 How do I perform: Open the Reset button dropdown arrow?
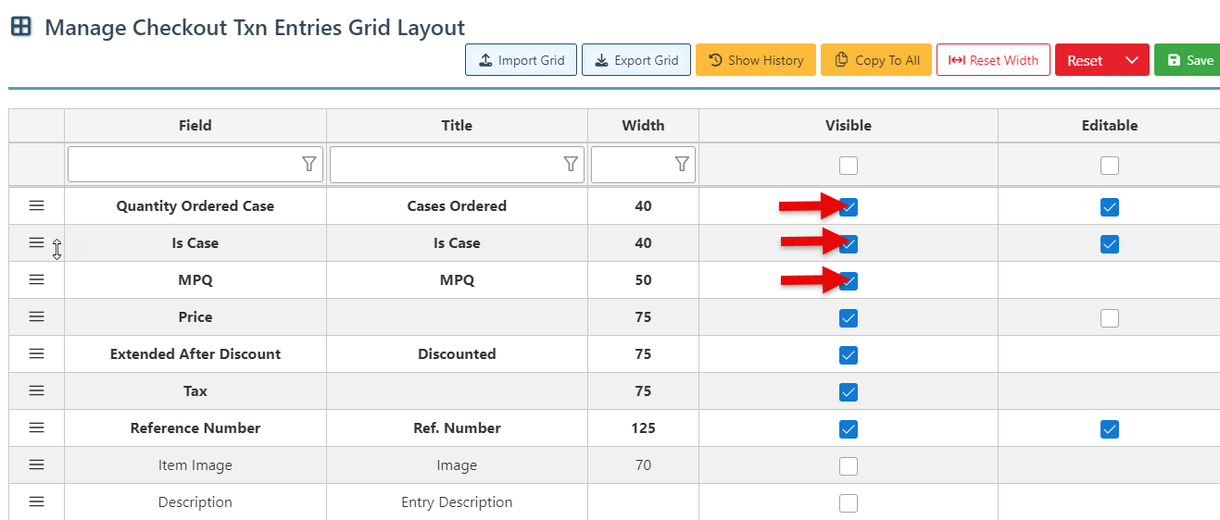click(1131, 60)
